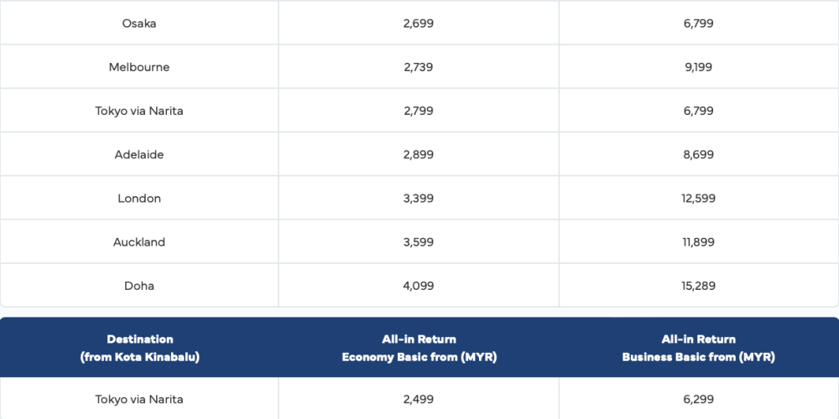
Task: Click the 6,299 business fare from Kota Kinabalu
Action: point(698,400)
